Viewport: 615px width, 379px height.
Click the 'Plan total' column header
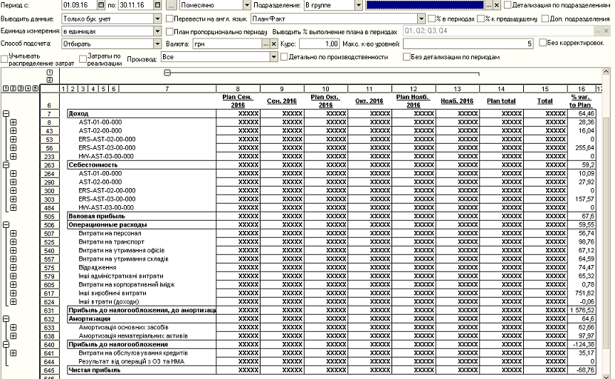pos(501,101)
